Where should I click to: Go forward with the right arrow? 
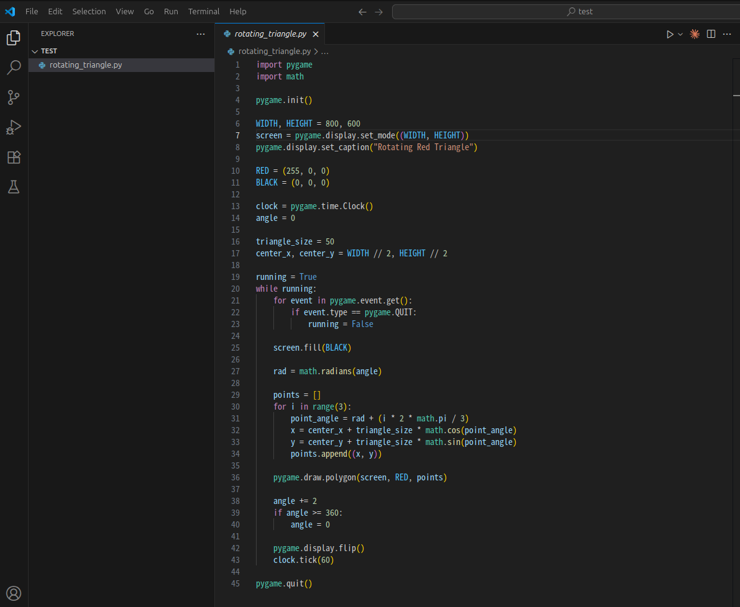tap(379, 12)
